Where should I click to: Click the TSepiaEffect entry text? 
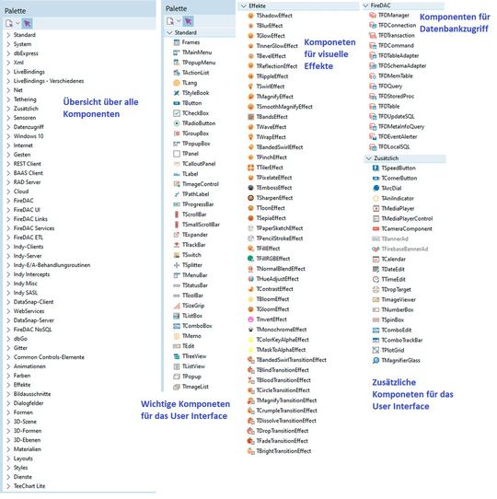coord(272,218)
